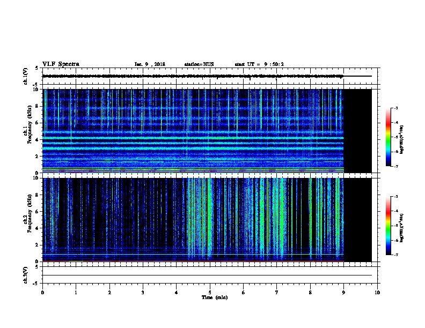Click the "-7" label on ch.2 color scale

396,255
